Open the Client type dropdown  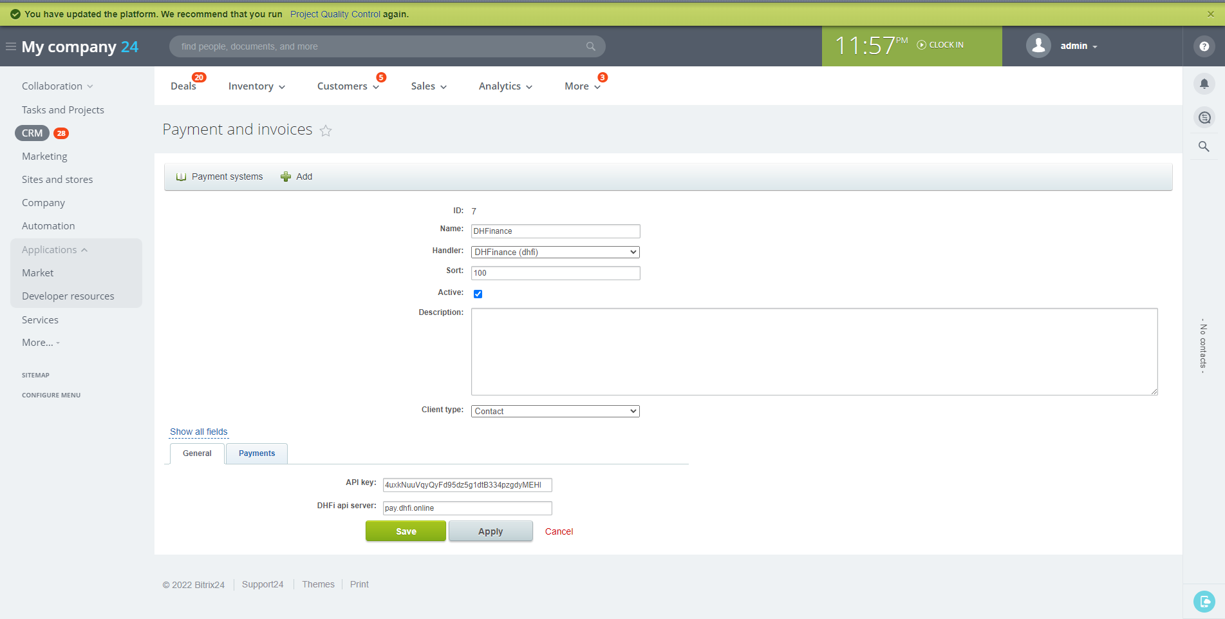coord(555,411)
